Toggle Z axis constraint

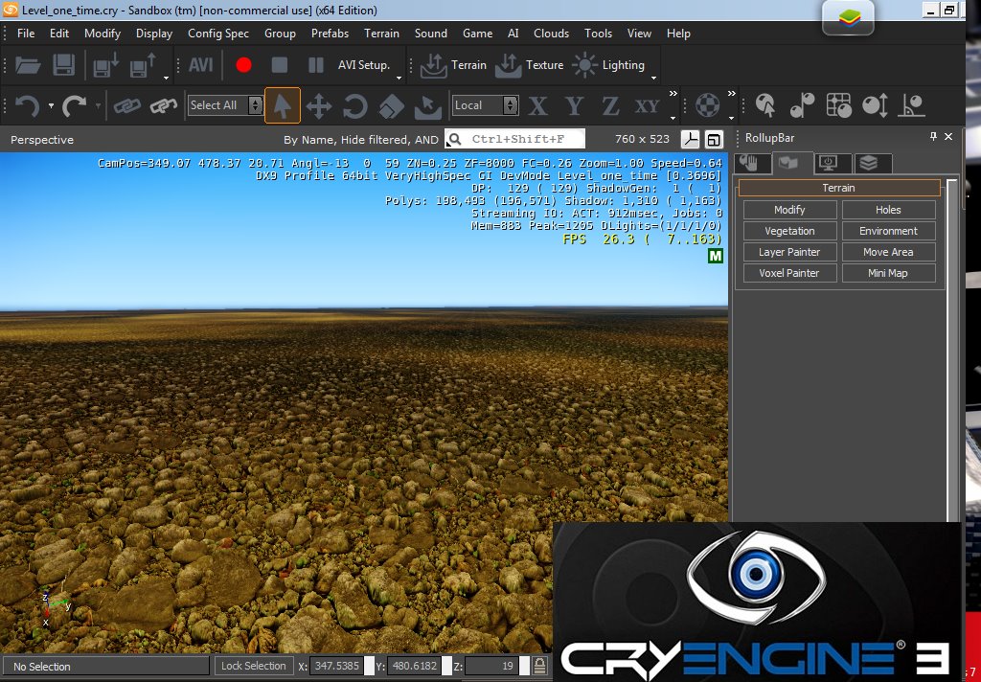pos(610,105)
